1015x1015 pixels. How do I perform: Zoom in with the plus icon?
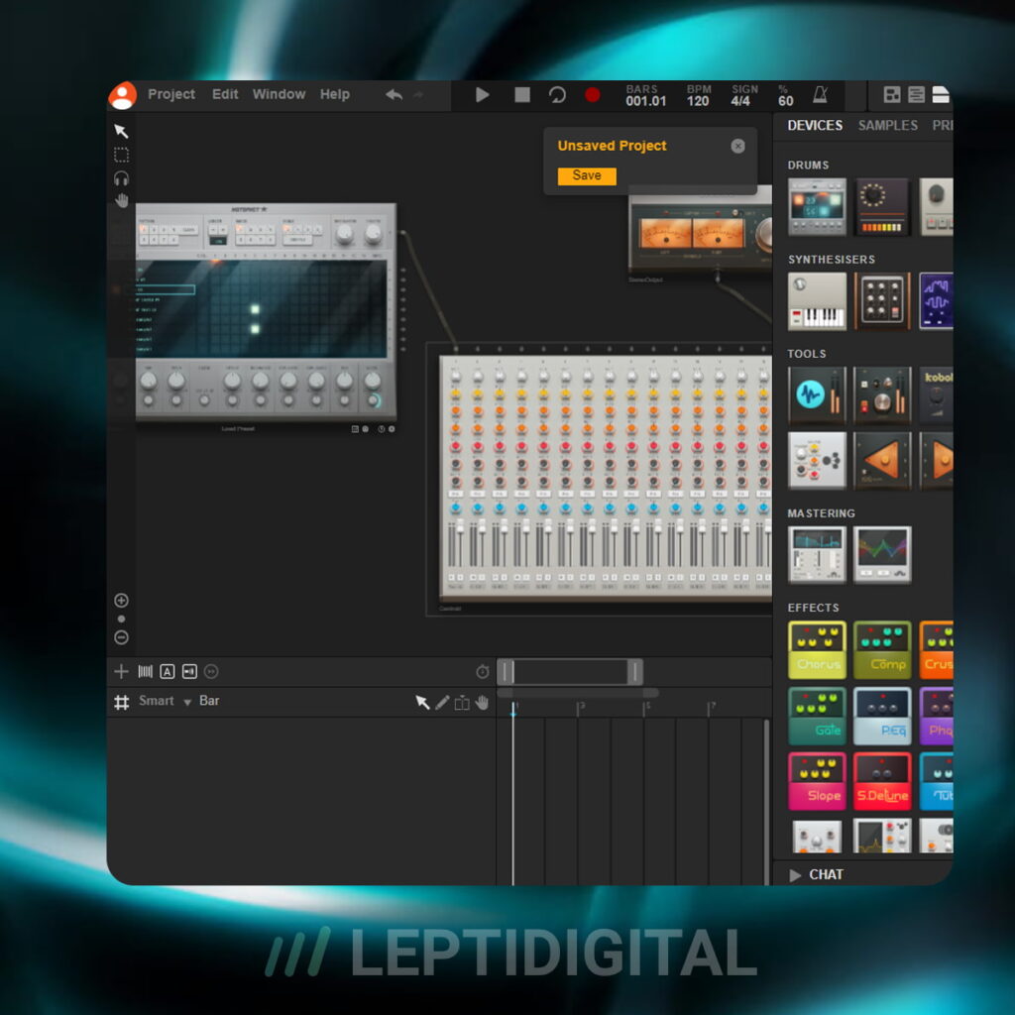coord(121,600)
